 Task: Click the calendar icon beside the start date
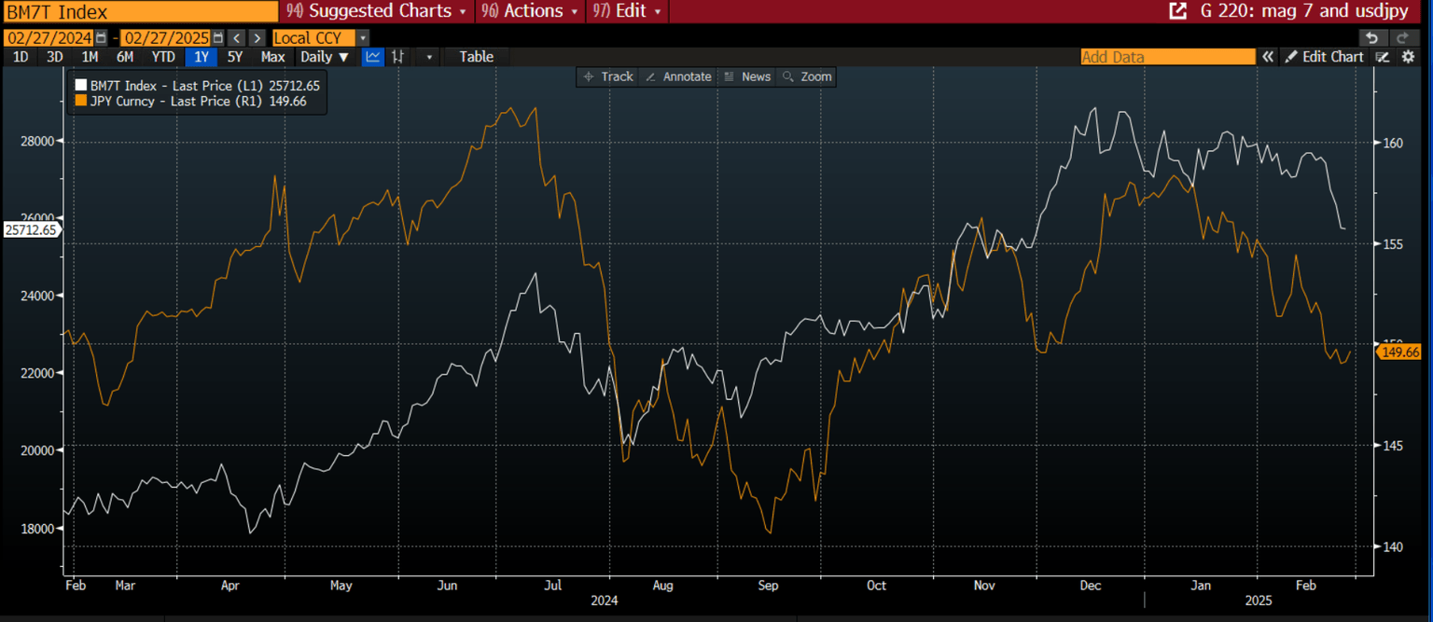(101, 37)
